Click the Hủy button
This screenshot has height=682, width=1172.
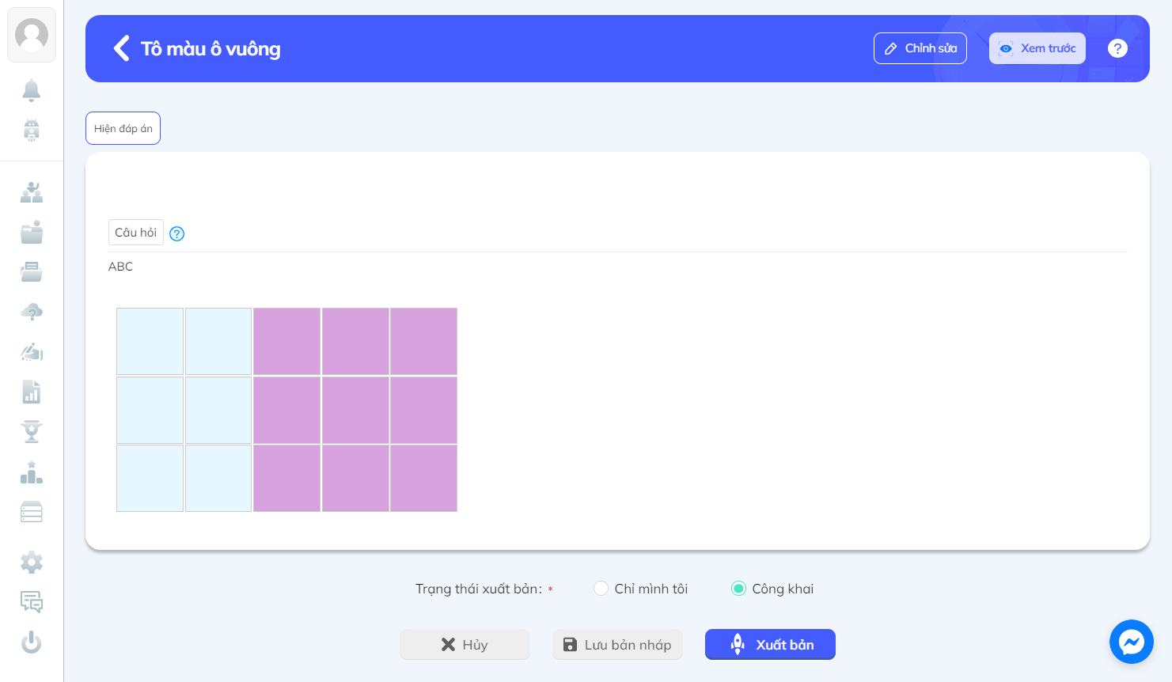[x=465, y=644]
